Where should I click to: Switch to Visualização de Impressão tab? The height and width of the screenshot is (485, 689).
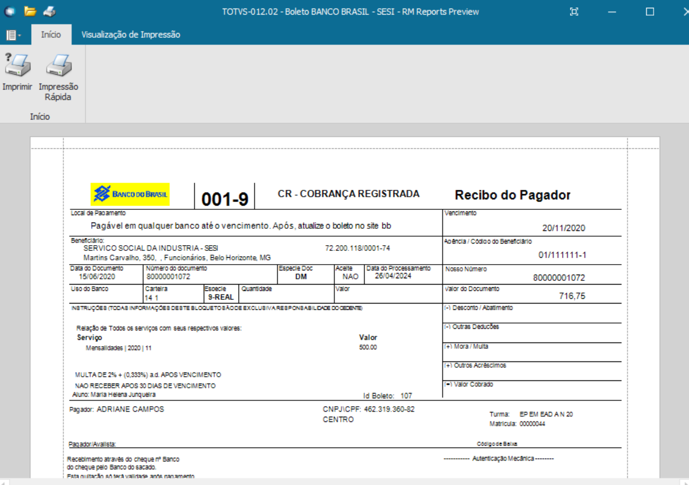tap(131, 35)
